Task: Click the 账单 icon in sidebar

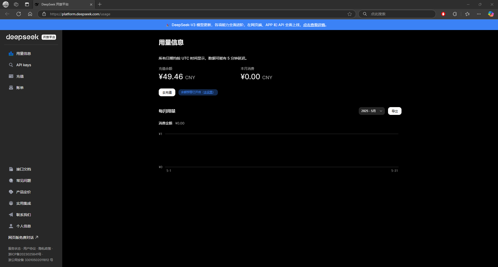Action: pyautogui.click(x=11, y=88)
